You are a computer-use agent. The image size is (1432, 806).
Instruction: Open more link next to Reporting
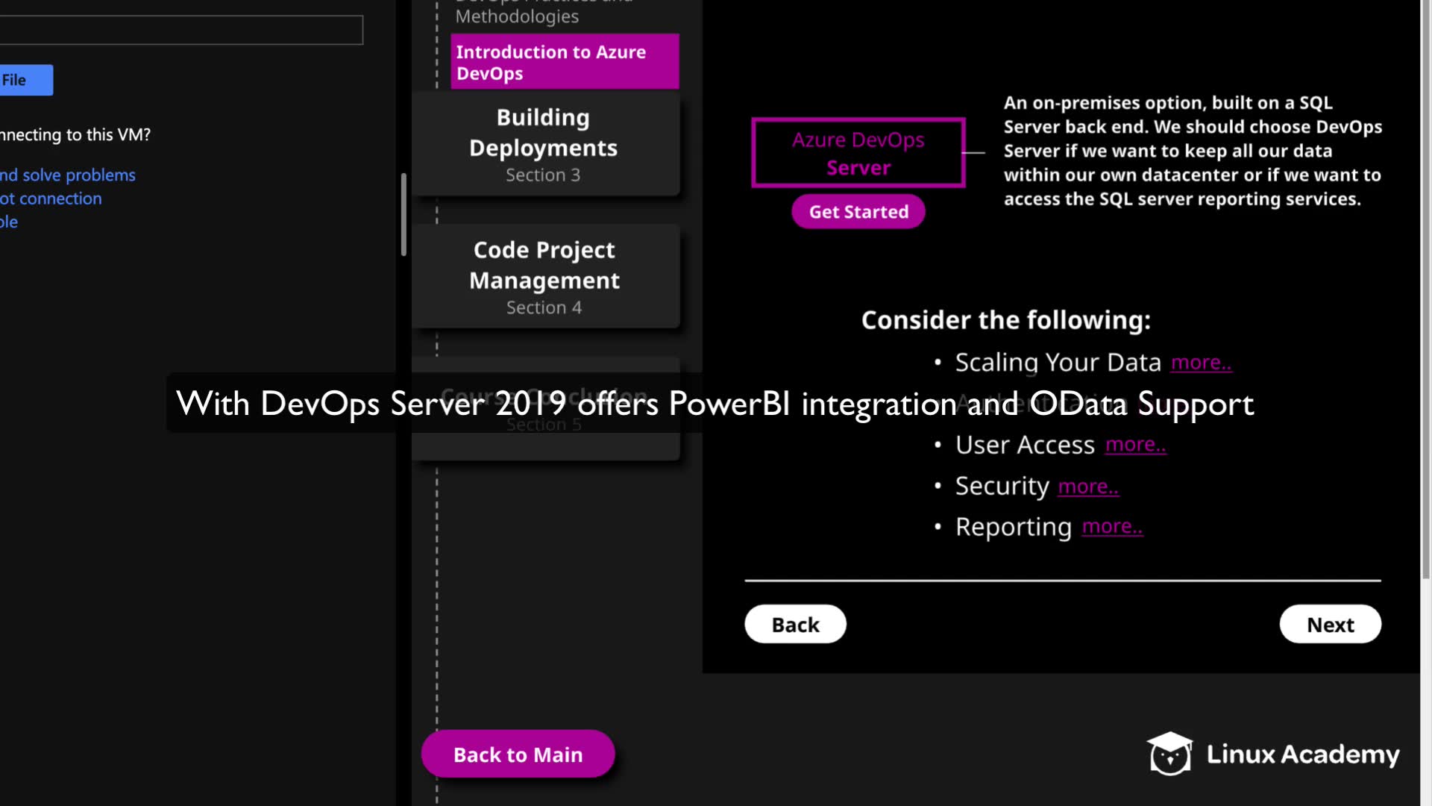[1112, 527]
